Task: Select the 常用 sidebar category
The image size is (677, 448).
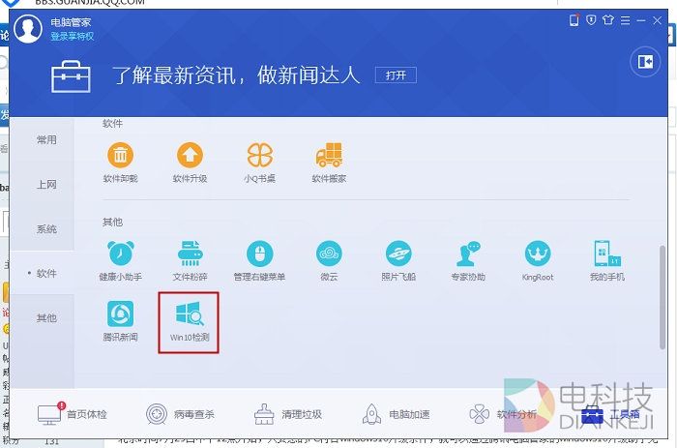Action: coord(42,139)
